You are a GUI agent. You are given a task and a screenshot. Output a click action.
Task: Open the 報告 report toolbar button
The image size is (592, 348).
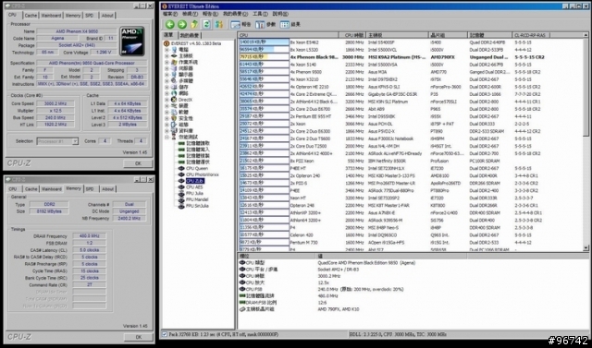240,24
